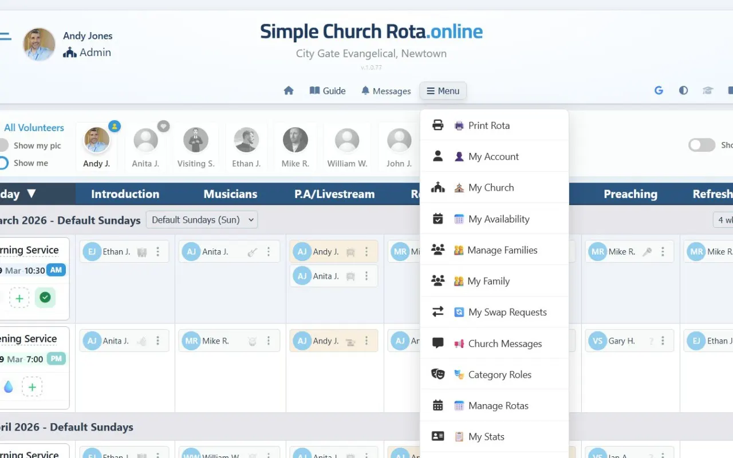Select John J. volunteer avatar
This screenshot has height=458, width=733.
pos(399,140)
